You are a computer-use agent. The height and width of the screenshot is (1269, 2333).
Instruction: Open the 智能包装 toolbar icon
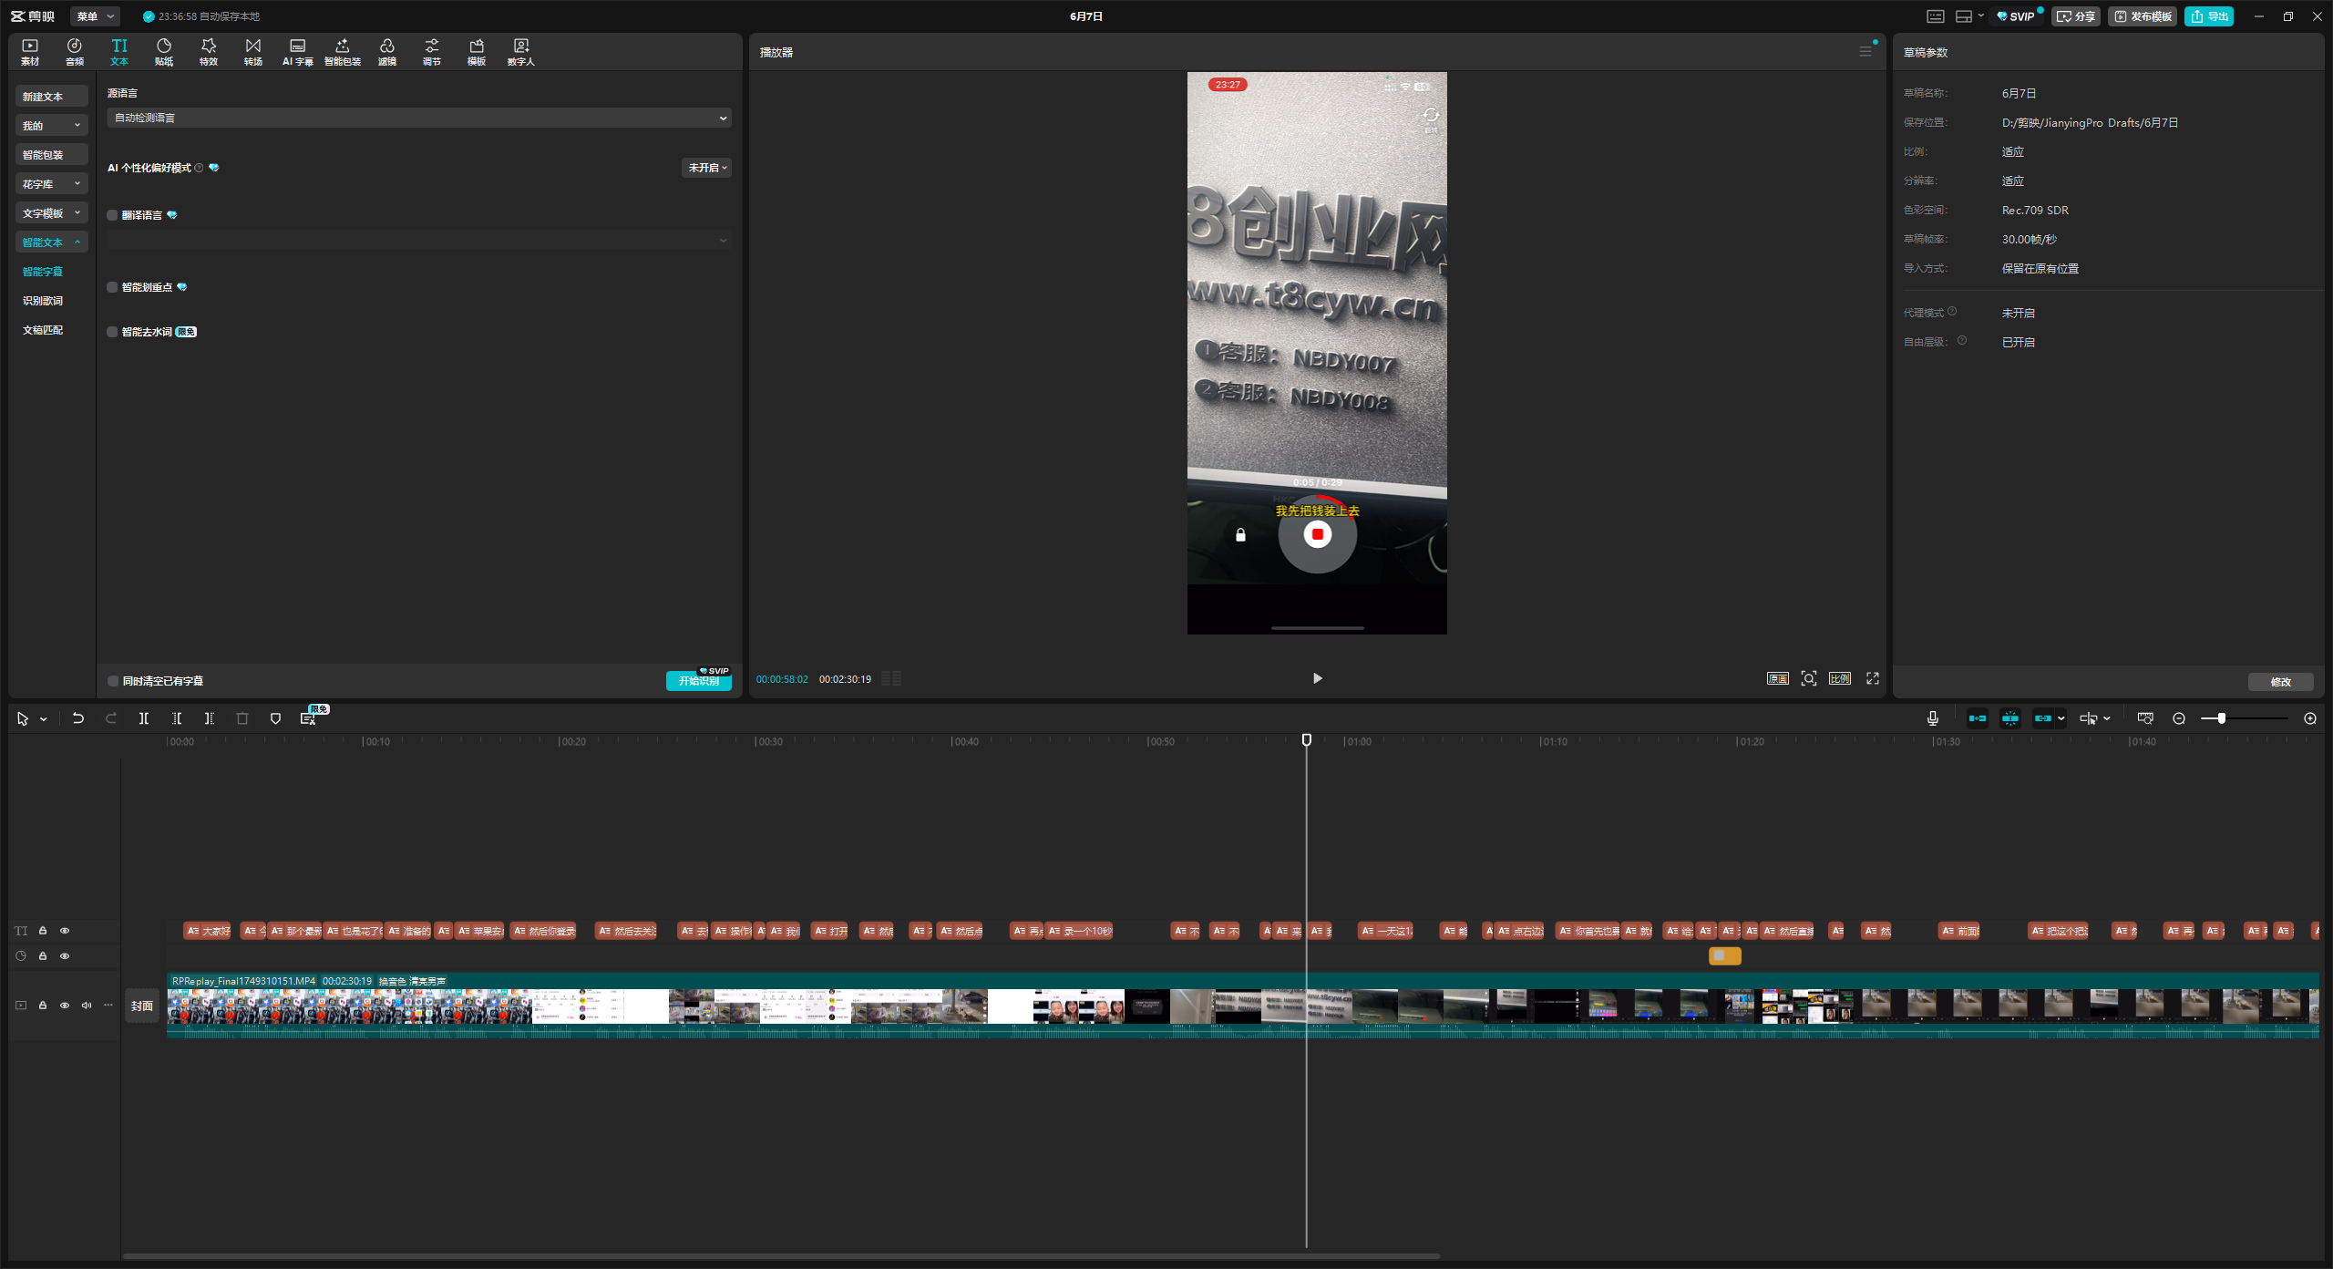(x=343, y=52)
